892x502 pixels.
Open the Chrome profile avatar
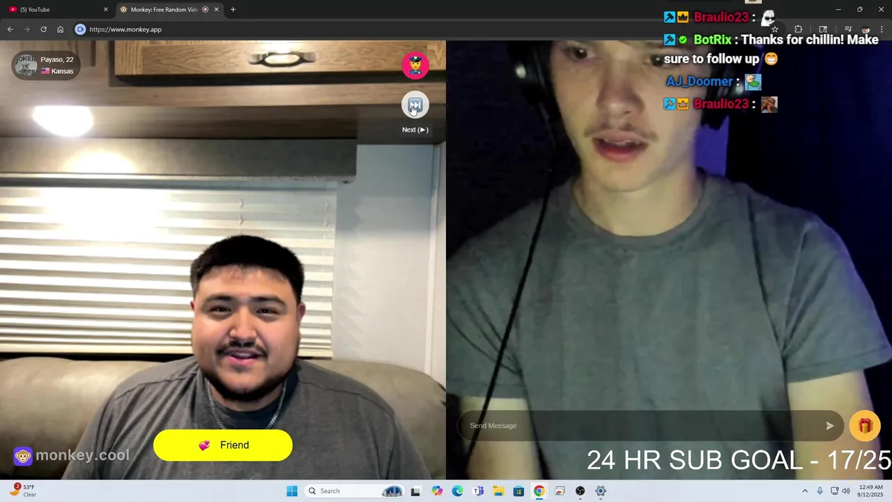(x=866, y=29)
